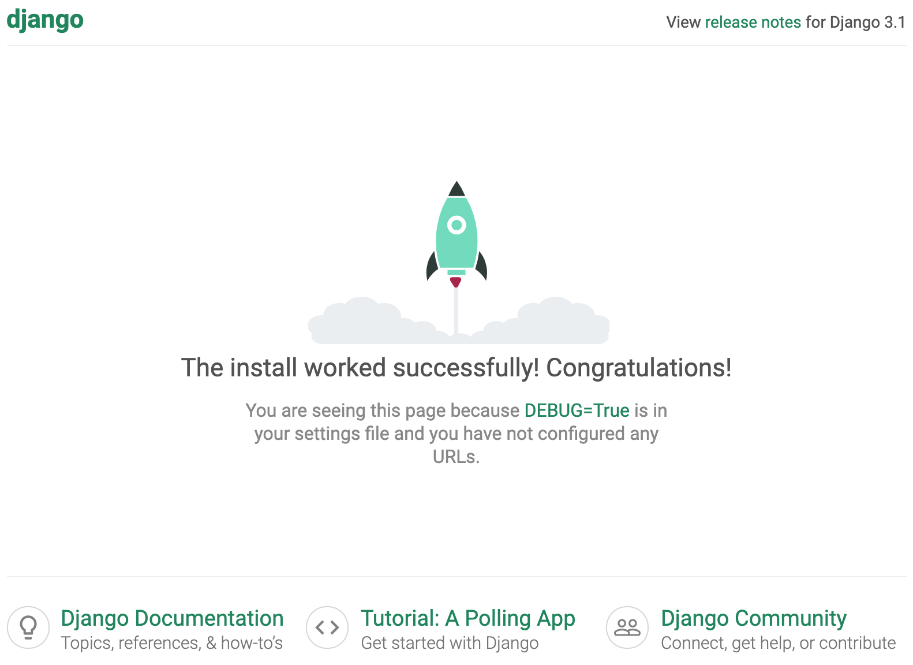The height and width of the screenshot is (665, 913).
Task: Click the 'install worked successfully' headline
Action: tap(456, 368)
